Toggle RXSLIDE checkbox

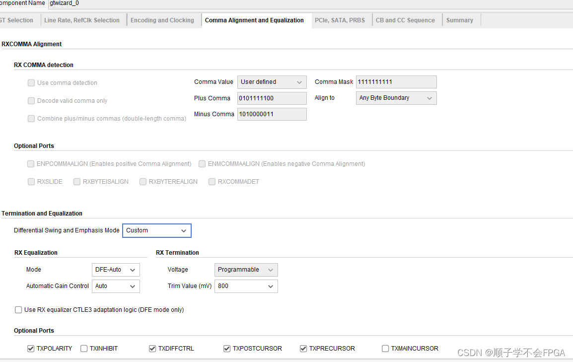coord(31,182)
